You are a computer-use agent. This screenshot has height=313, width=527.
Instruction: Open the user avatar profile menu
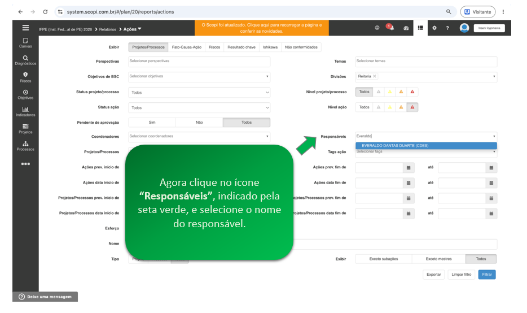464,28
